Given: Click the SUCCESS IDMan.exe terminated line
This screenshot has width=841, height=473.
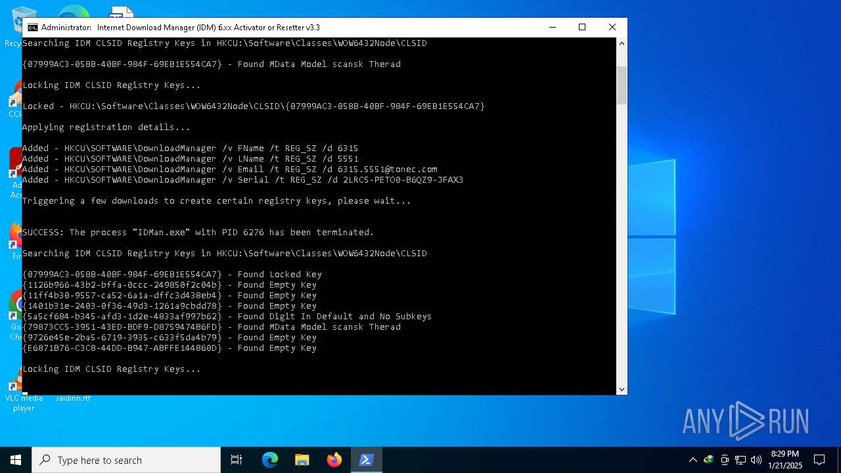Looking at the screenshot, I should 198,233.
